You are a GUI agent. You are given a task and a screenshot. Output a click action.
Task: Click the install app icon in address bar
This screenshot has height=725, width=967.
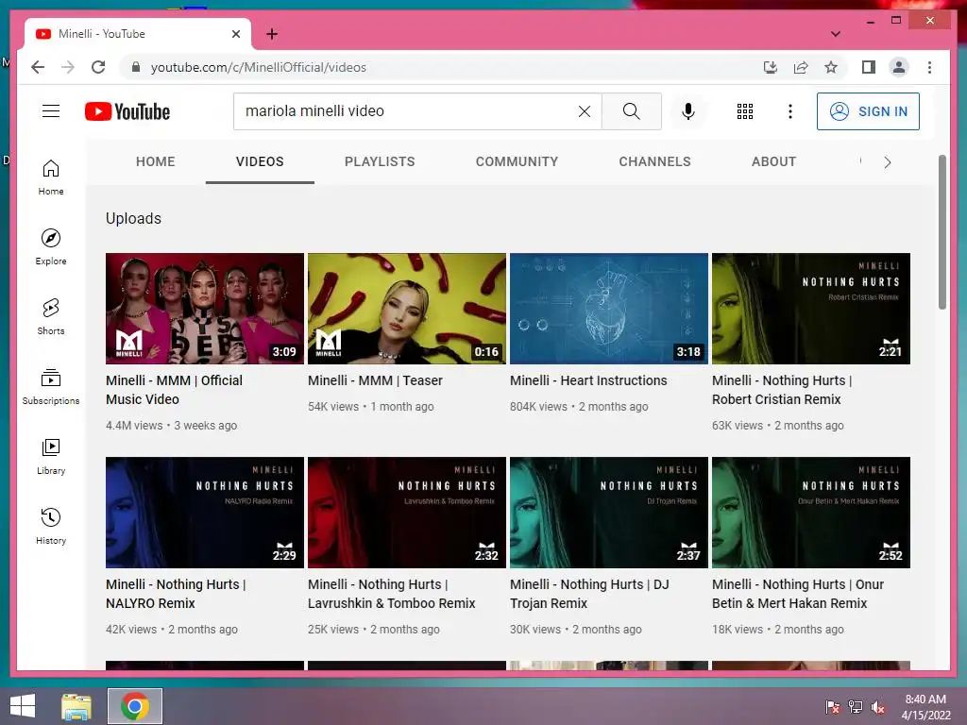(771, 67)
